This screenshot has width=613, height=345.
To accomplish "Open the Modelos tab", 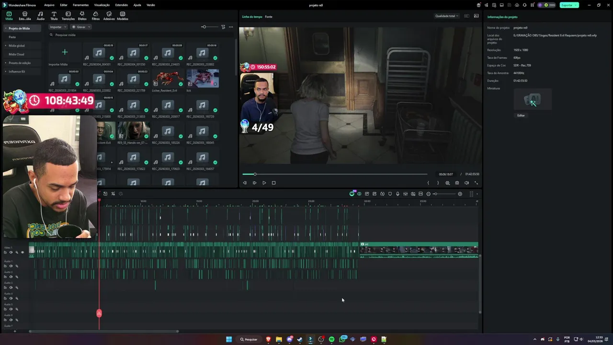I will pyautogui.click(x=122, y=16).
